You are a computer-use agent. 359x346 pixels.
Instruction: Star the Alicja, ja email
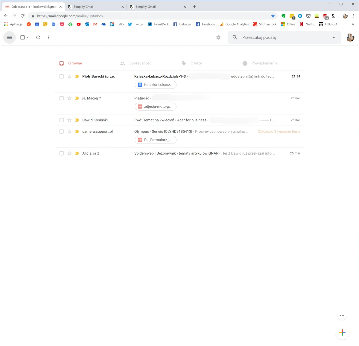pos(69,153)
